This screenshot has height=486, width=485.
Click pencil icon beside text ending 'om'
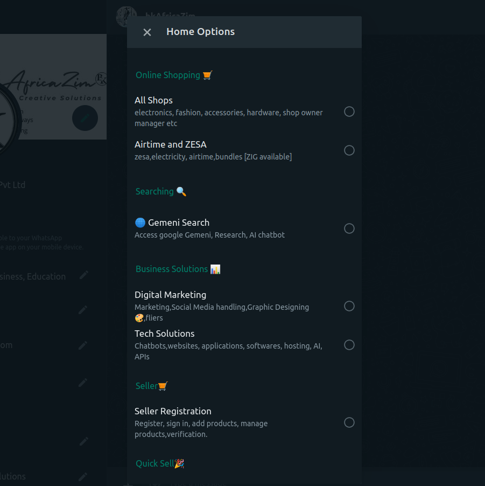pos(83,345)
